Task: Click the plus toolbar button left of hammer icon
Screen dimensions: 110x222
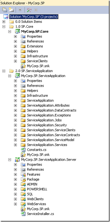Action: 20,10
